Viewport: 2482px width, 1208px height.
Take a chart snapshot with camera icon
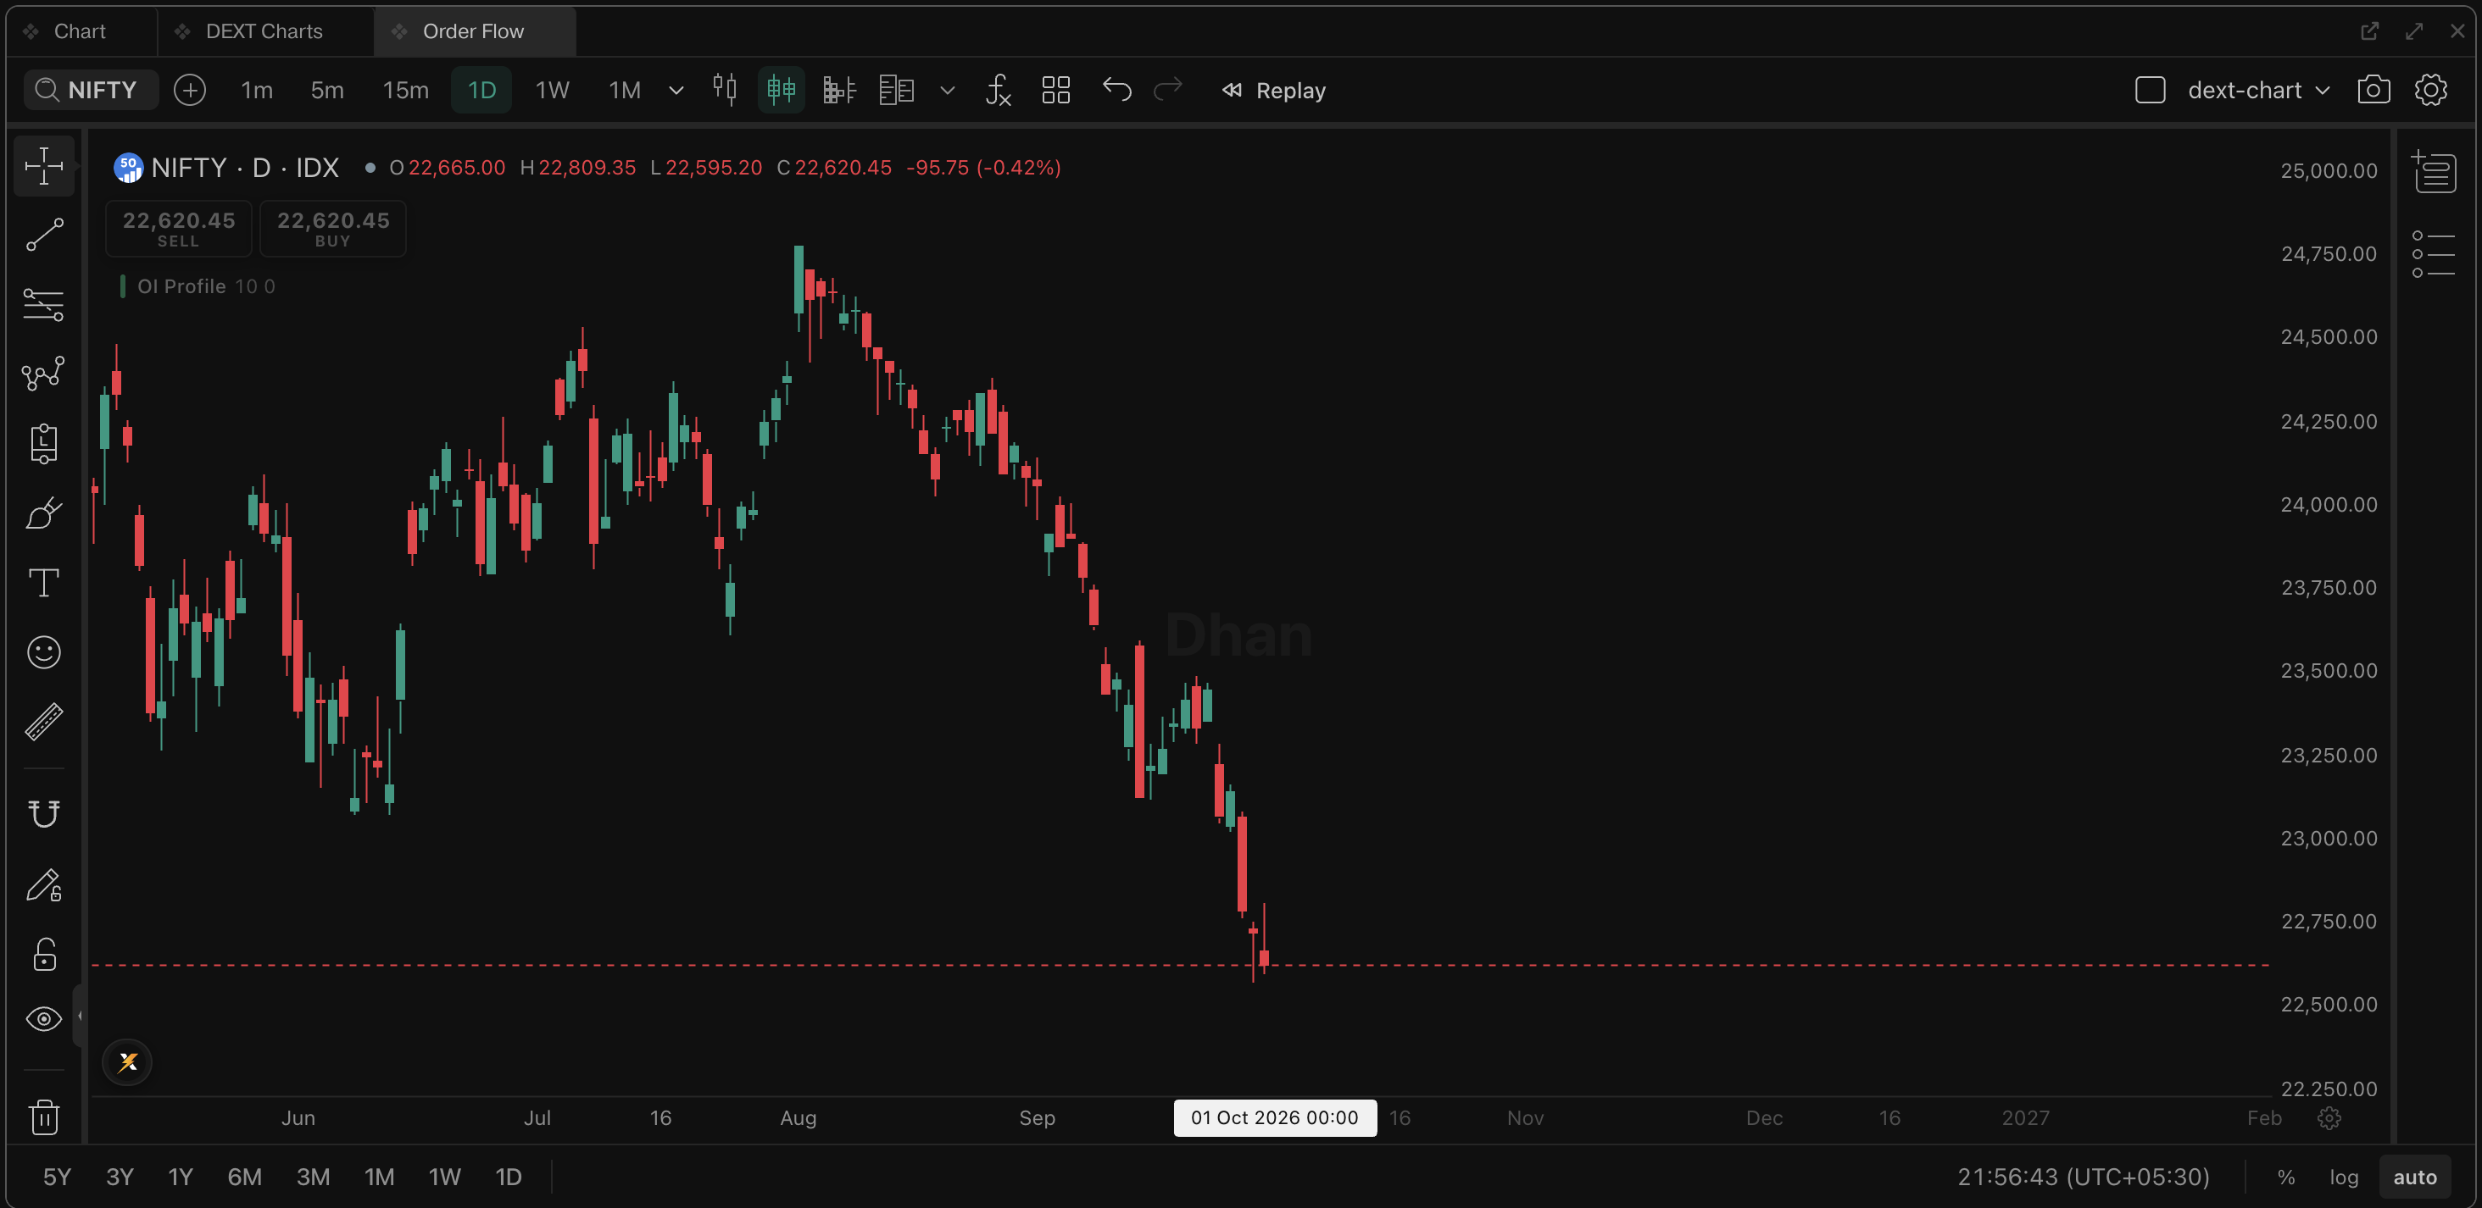coord(2373,91)
